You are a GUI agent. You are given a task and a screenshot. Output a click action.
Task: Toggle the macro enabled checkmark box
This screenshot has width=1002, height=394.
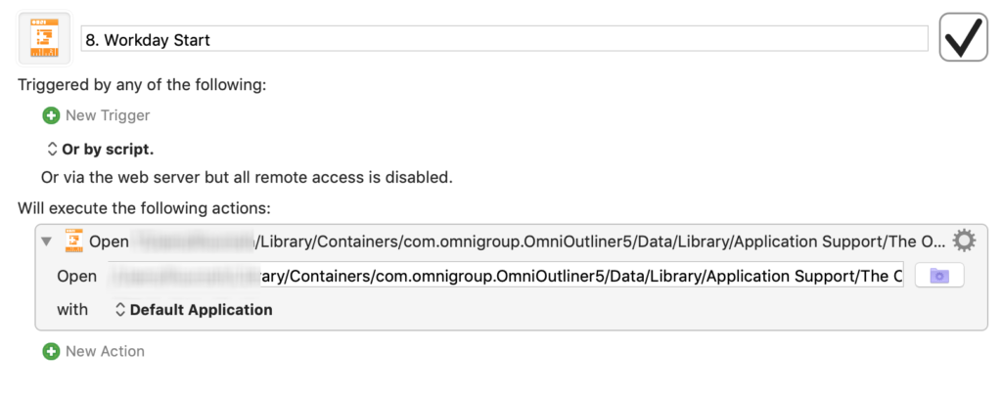pos(963,38)
